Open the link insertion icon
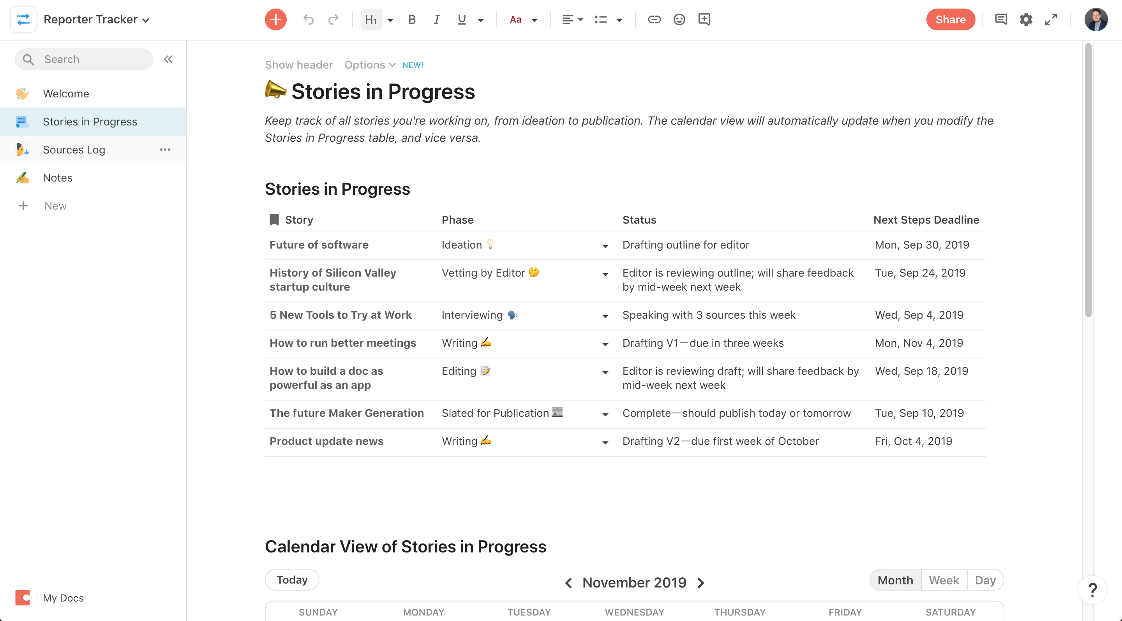The image size is (1122, 621). coord(653,19)
